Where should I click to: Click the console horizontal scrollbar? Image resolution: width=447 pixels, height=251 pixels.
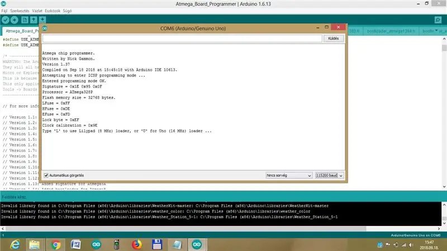click(x=186, y=229)
